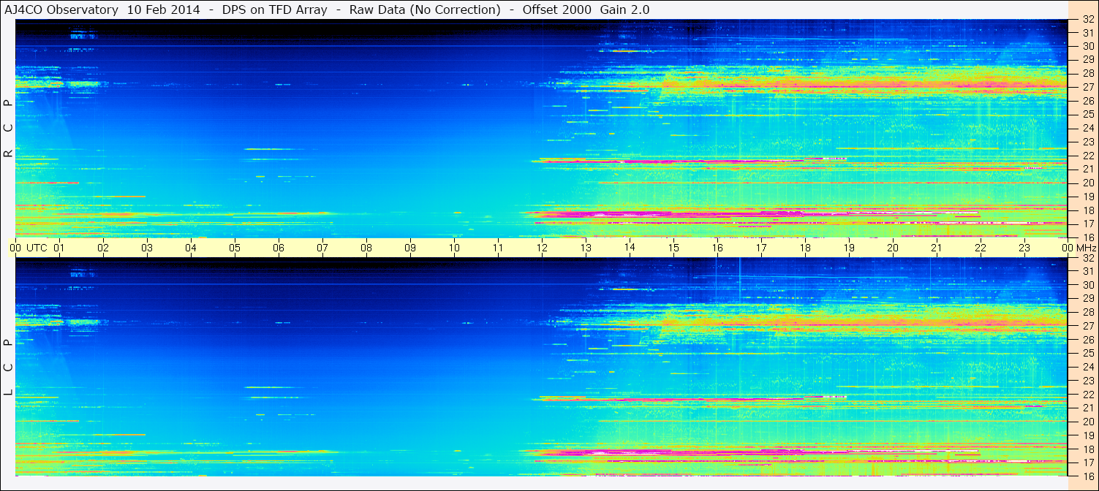Click the vertical RCP label beside upper spectrogram
1099x491 pixels.
8,129
